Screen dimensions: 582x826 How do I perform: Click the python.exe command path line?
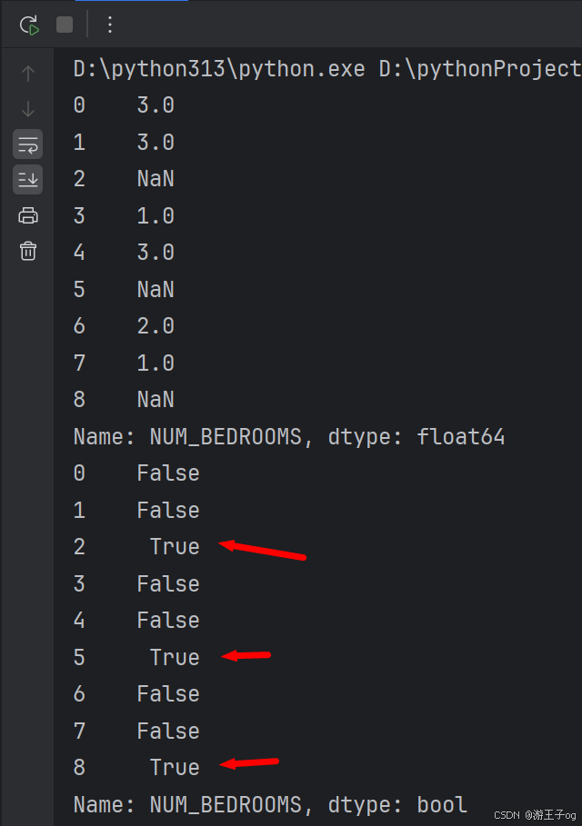coord(327,69)
